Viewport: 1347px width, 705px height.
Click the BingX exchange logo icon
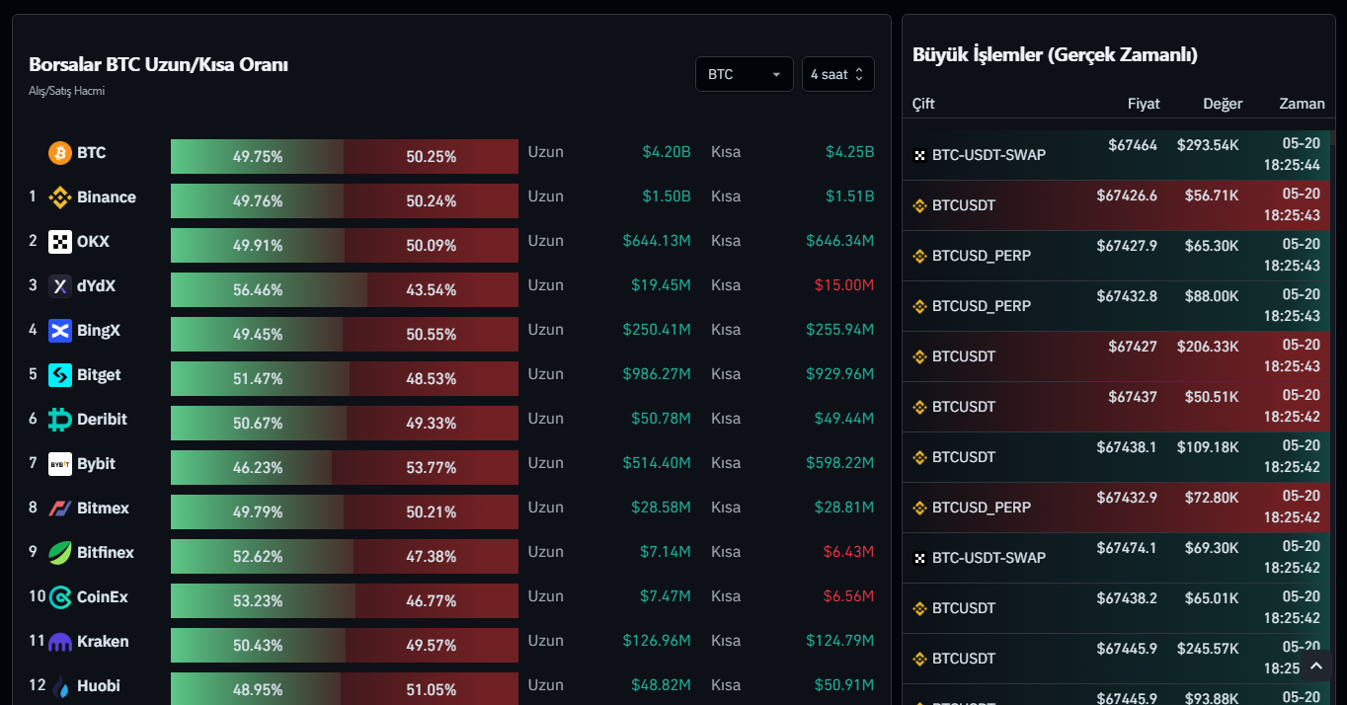60,331
